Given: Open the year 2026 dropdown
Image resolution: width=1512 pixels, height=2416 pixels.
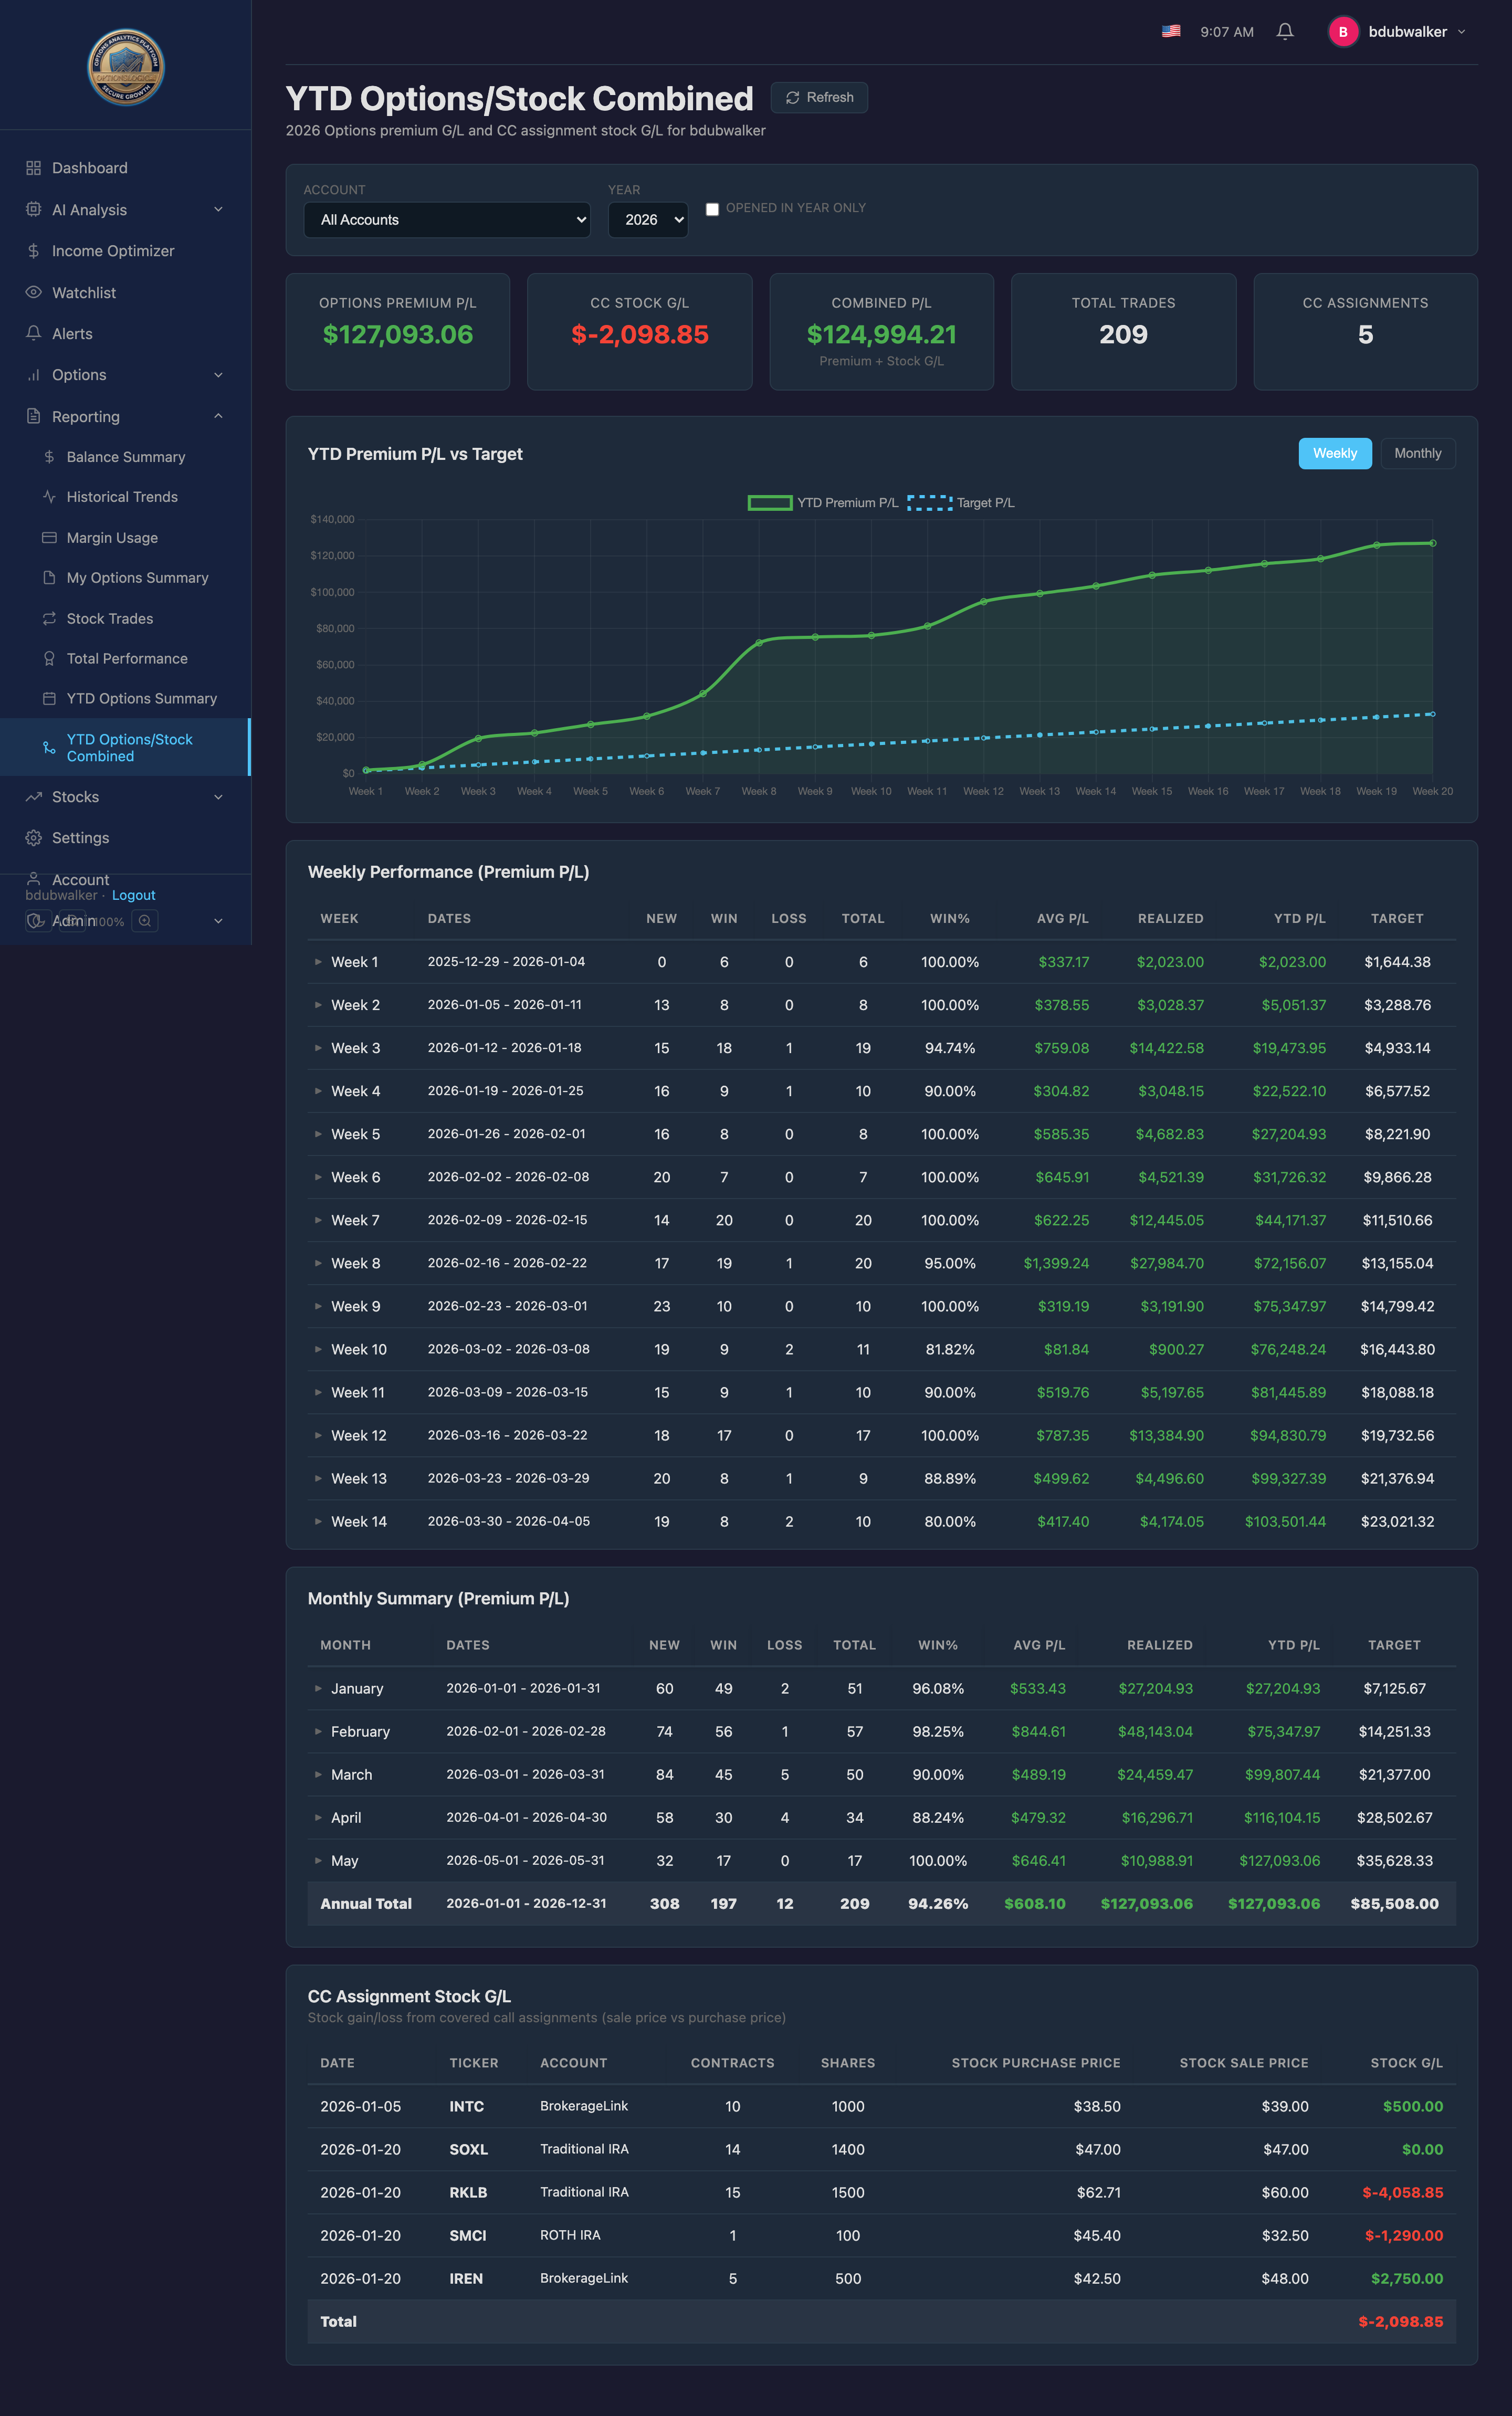Looking at the screenshot, I should pyautogui.click(x=648, y=220).
